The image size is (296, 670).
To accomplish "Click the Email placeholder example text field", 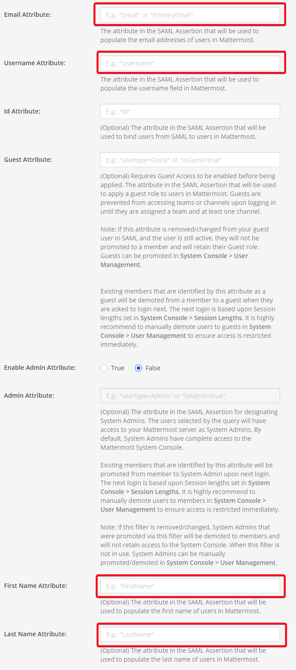I will (x=190, y=14).
